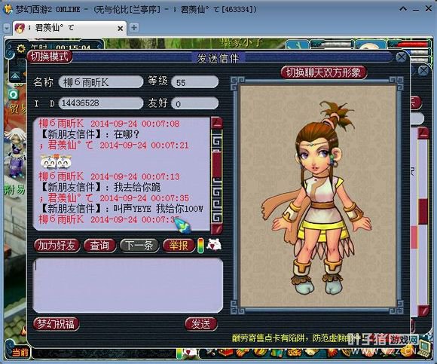Click the gear settings icon near clock
The image size is (437, 364).
point(21,49)
